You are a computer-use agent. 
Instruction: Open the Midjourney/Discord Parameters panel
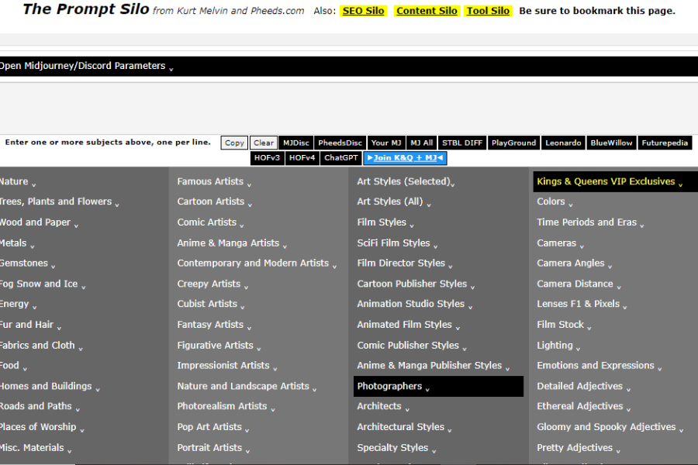point(85,66)
